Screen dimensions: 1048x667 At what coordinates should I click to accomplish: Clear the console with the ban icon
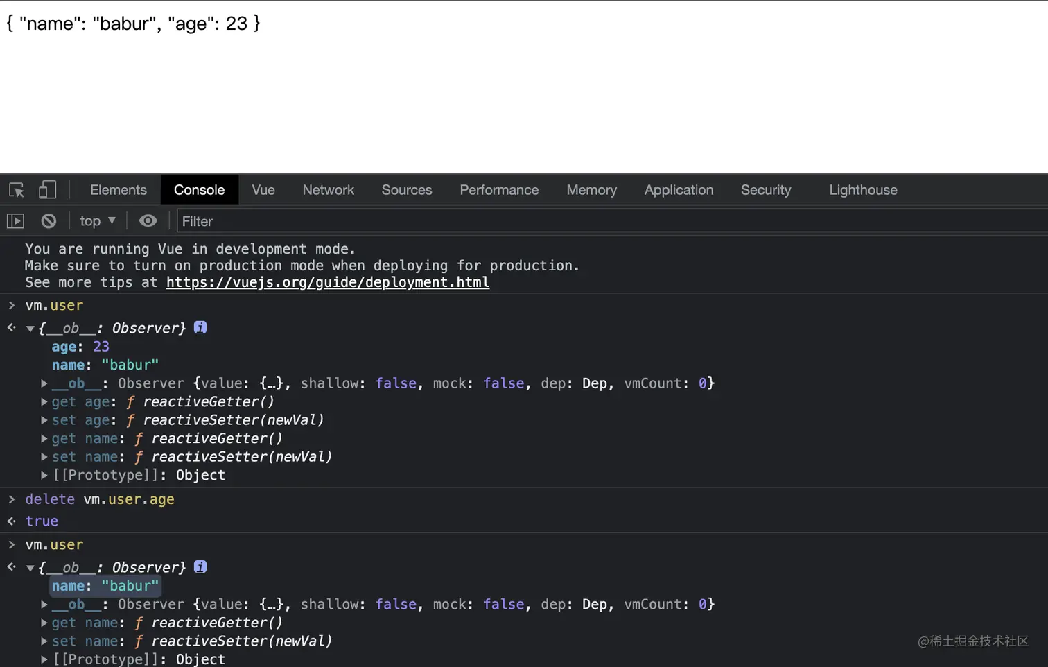pos(49,221)
